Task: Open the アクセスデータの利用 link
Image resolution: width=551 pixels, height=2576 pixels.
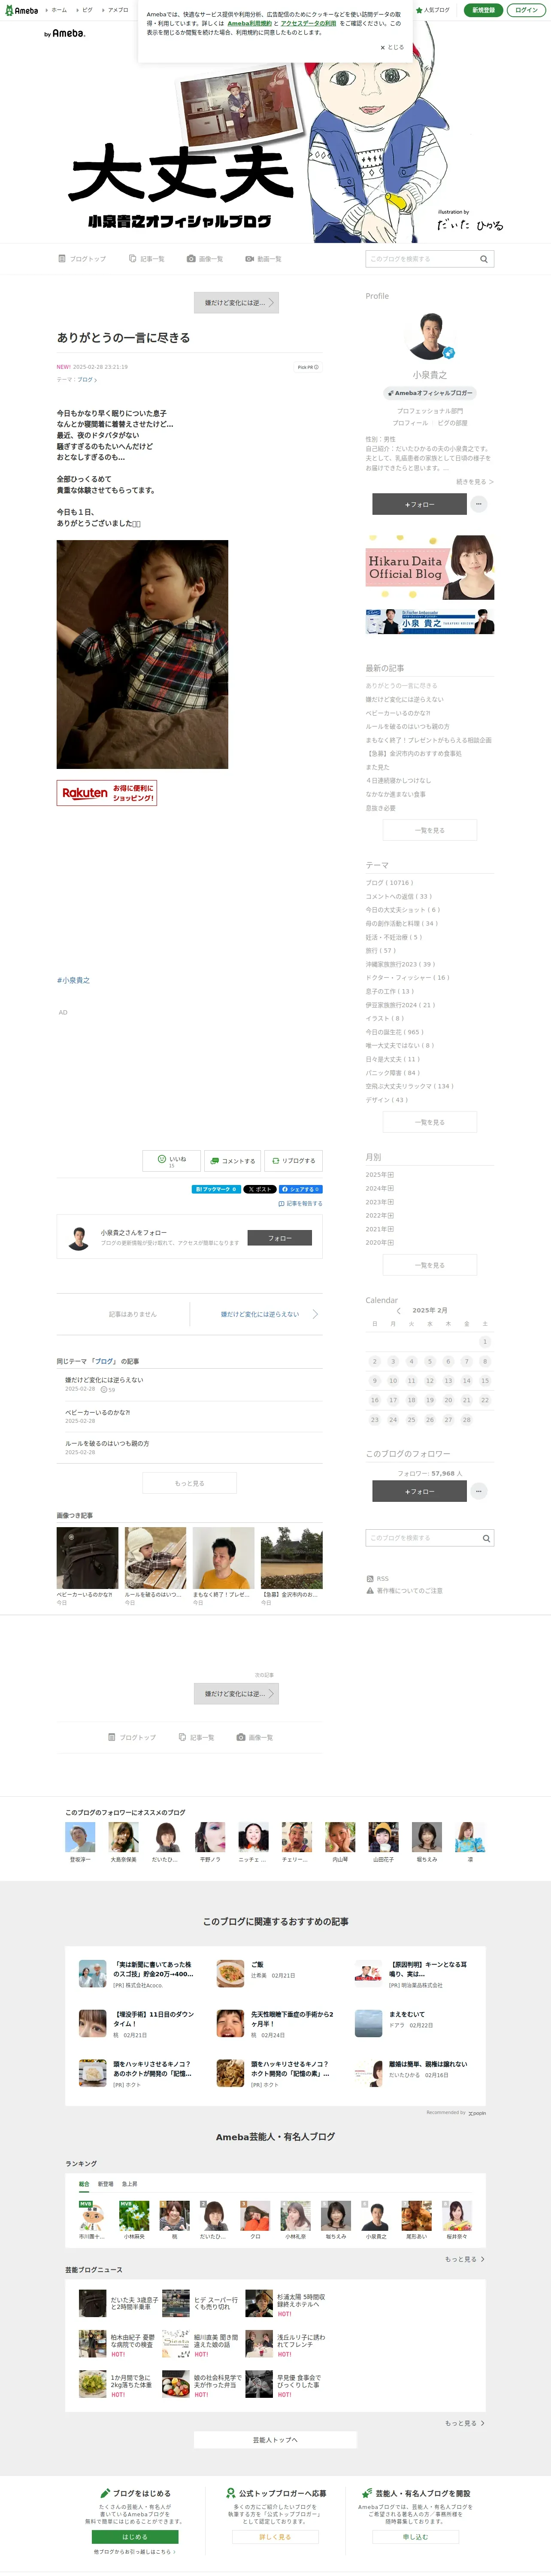Action: click(x=308, y=23)
